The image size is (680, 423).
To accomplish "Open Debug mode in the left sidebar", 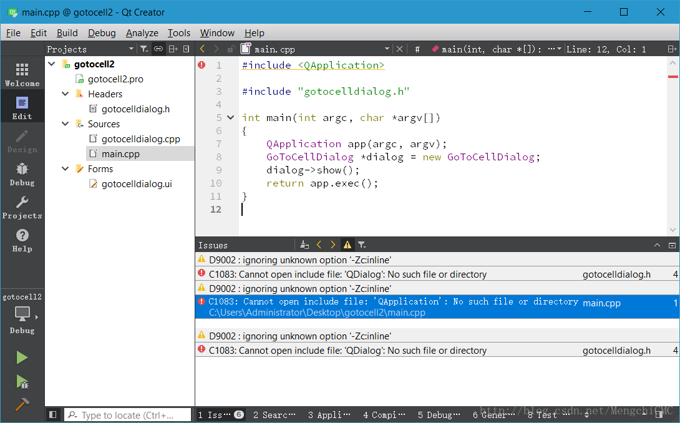I will pyautogui.click(x=22, y=173).
